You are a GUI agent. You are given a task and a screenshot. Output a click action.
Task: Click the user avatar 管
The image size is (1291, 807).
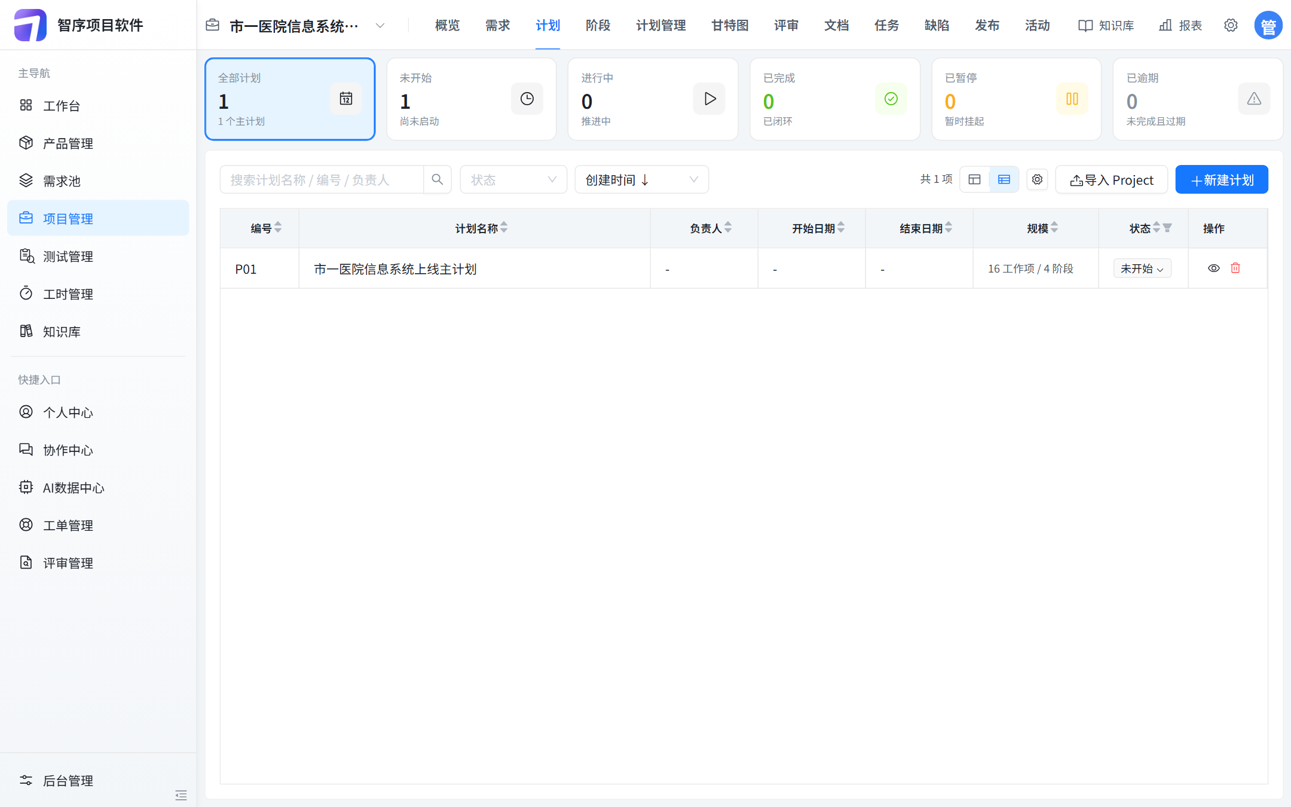1268,25
